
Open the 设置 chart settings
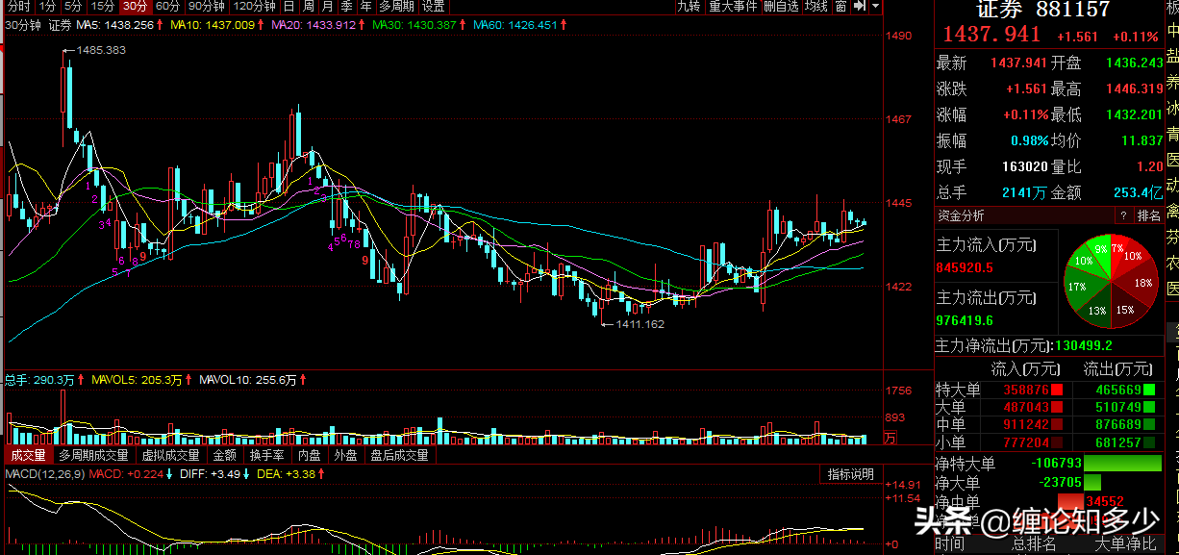433,6
